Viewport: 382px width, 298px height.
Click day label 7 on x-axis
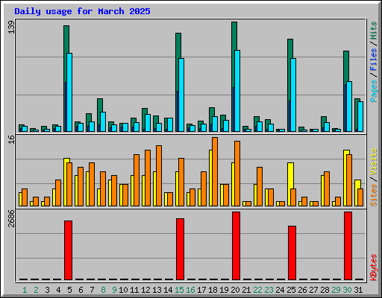(x=92, y=290)
